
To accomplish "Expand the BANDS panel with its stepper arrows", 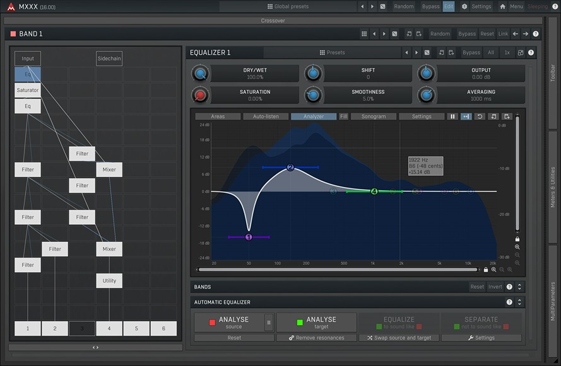I will tap(519, 287).
